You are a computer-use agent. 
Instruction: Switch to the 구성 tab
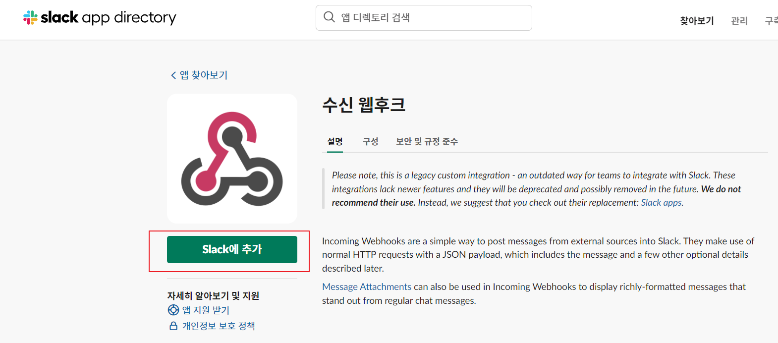pos(371,141)
